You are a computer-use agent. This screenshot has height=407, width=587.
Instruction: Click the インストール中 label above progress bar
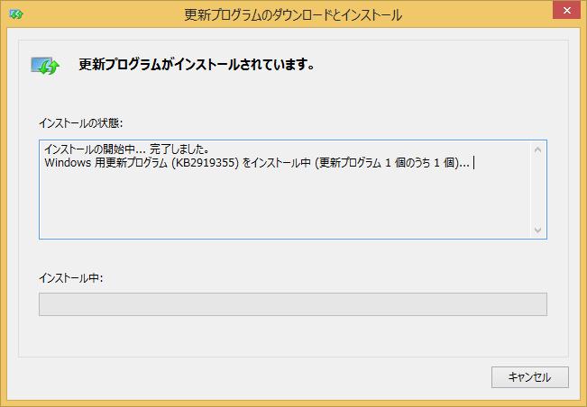click(71, 277)
